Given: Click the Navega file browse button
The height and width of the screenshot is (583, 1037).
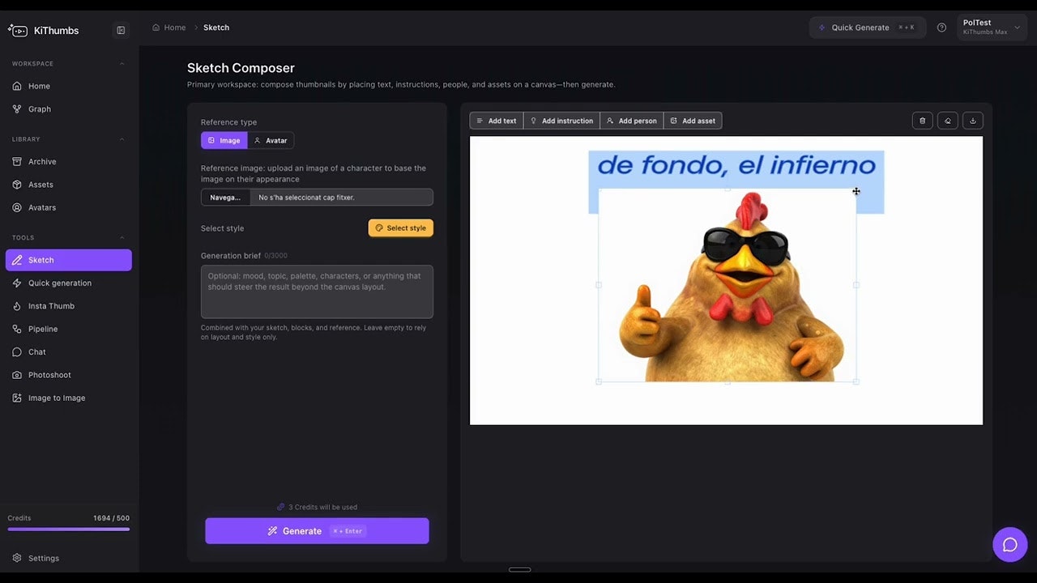Looking at the screenshot, I should [225, 198].
